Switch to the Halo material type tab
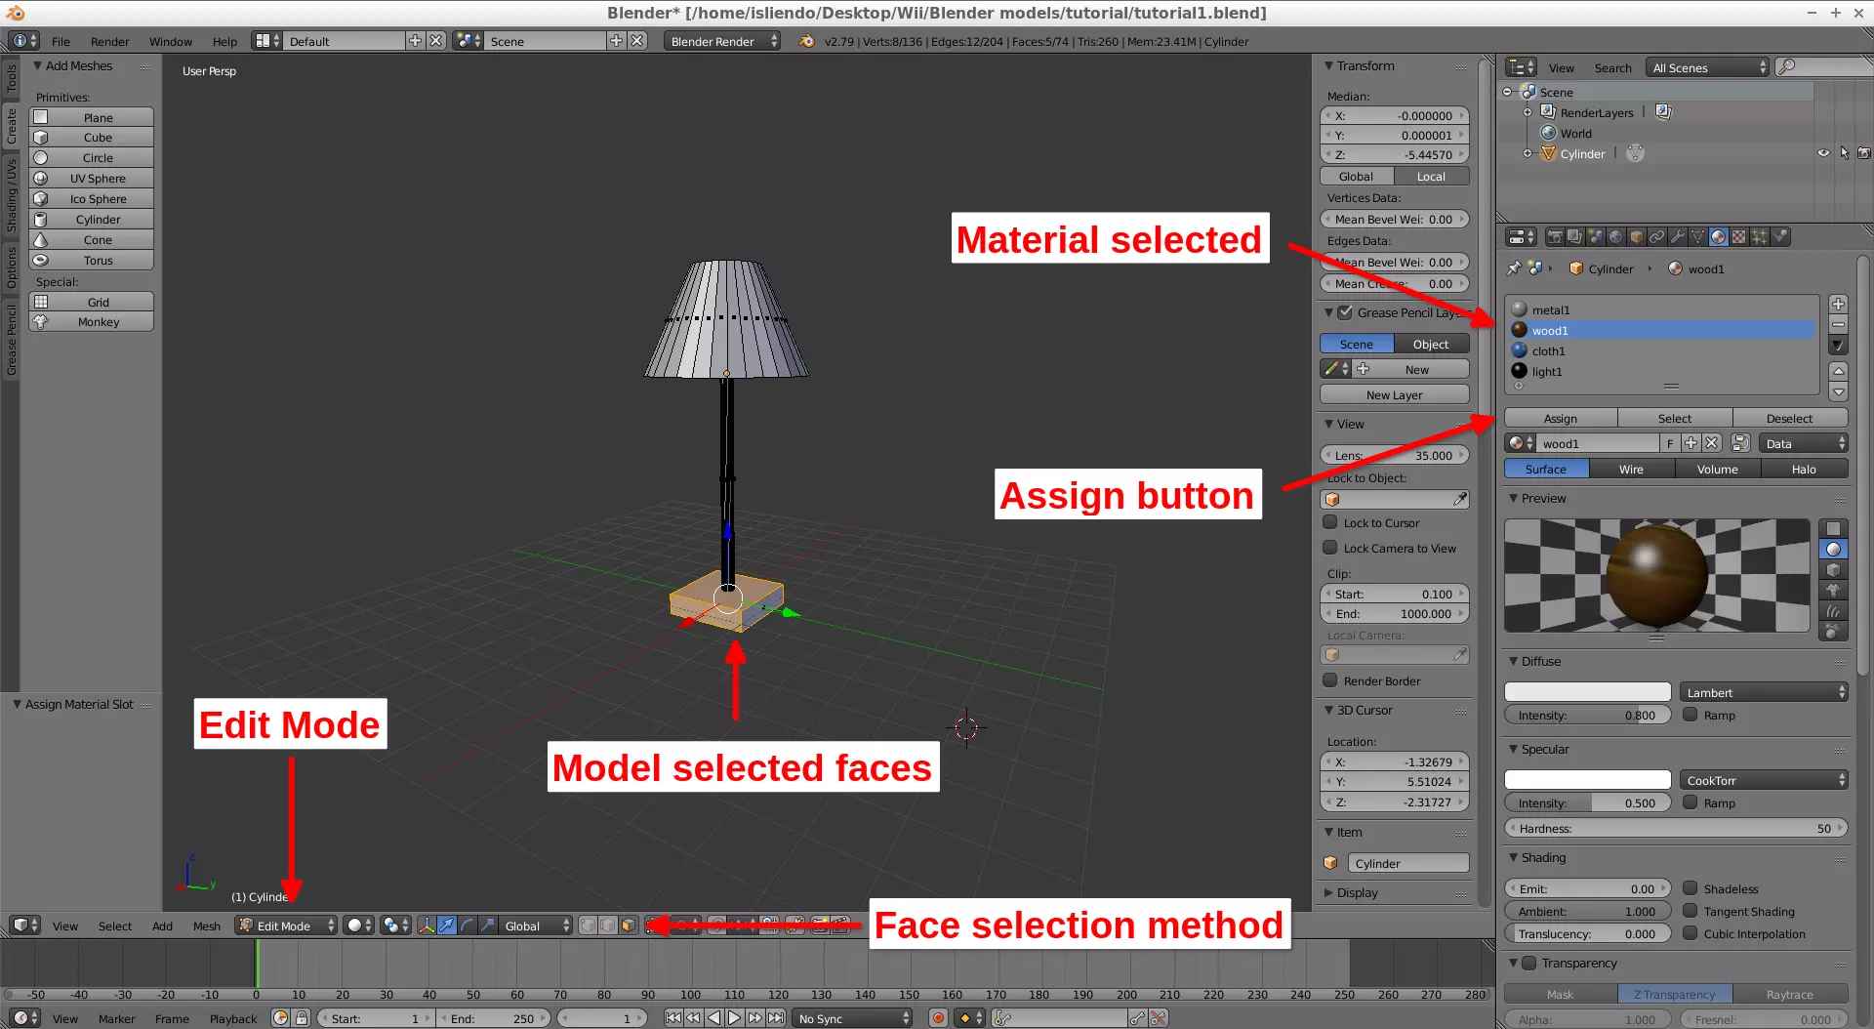The height and width of the screenshot is (1029, 1874). click(1804, 469)
